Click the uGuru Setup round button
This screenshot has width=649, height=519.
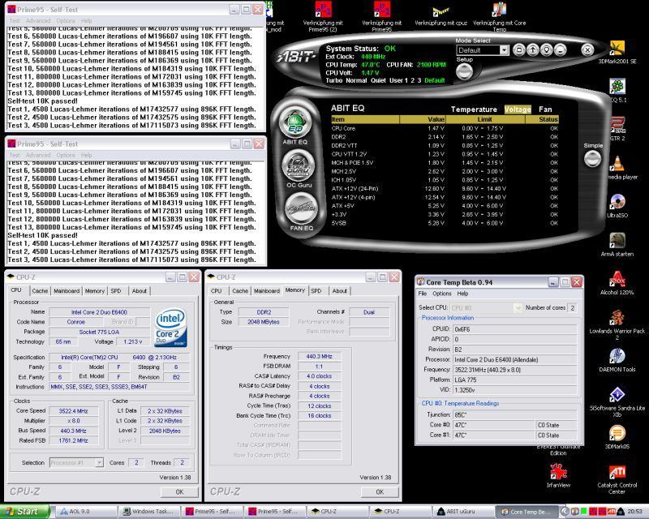click(x=464, y=72)
